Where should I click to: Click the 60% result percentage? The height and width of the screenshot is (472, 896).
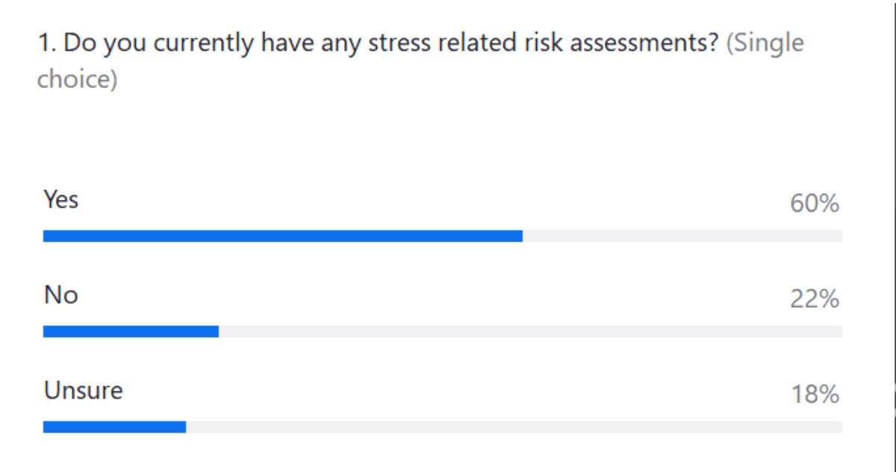[815, 204]
